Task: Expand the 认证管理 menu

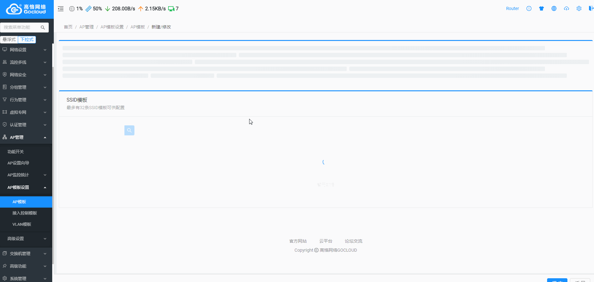Action: click(26, 125)
